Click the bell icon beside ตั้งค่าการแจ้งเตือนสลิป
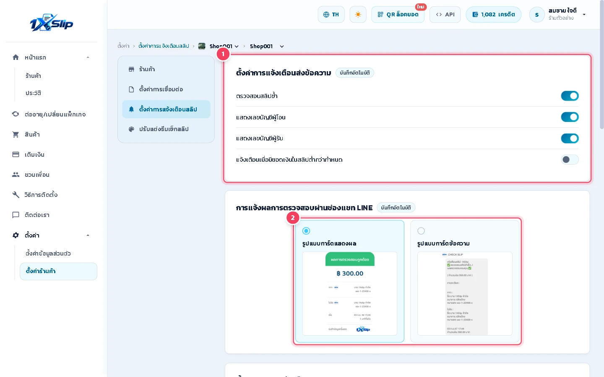 pos(131,109)
